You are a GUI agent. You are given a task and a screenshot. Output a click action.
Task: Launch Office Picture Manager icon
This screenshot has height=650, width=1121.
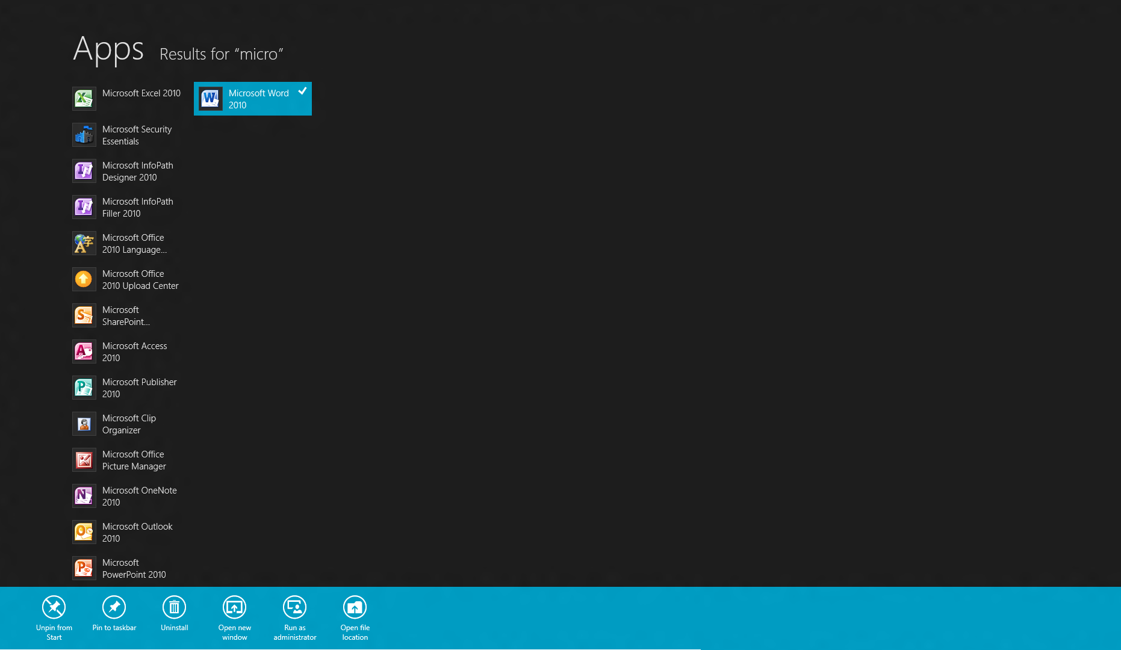tap(84, 460)
